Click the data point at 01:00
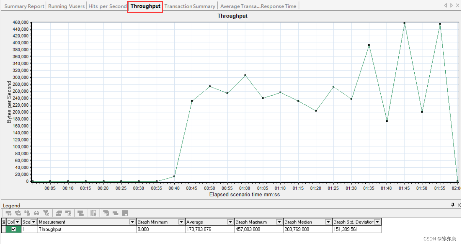The width and height of the screenshot is (461, 244). 245,75
